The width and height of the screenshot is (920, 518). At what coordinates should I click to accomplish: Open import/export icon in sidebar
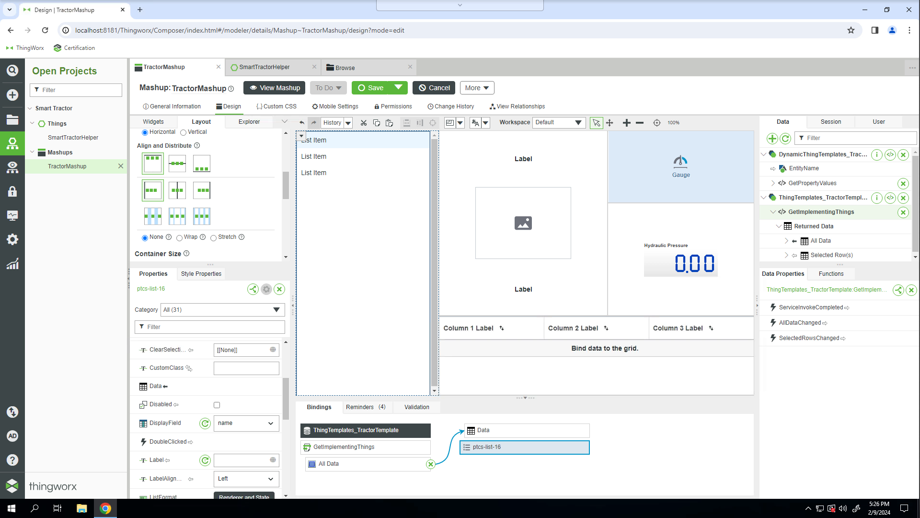tap(12, 412)
